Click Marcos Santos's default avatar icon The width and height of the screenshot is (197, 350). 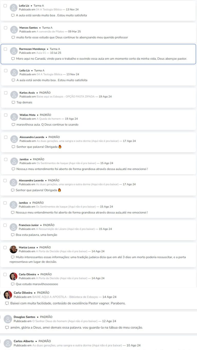tap(14, 30)
